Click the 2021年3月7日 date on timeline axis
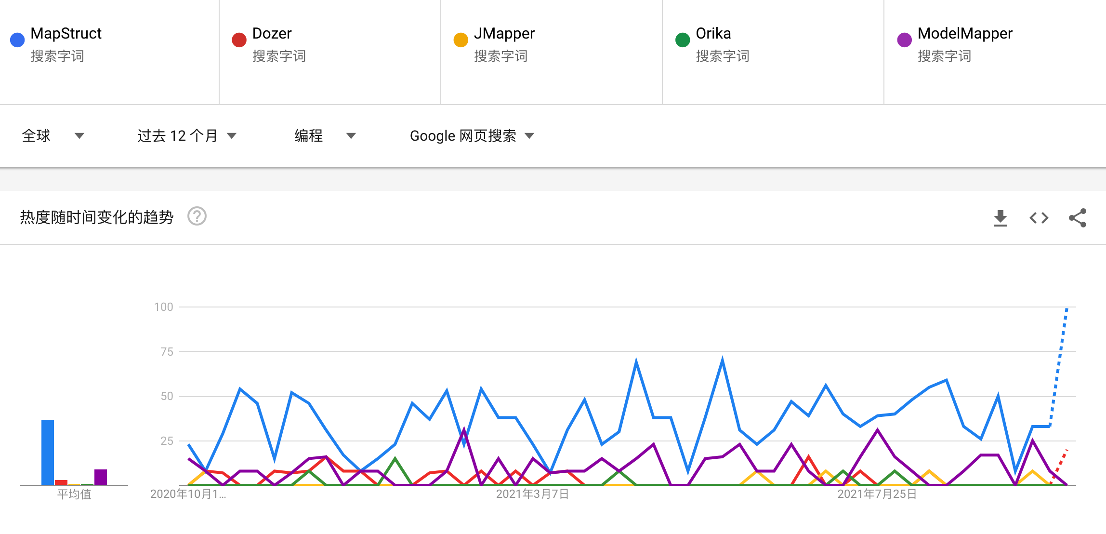1106x534 pixels. pos(532,494)
